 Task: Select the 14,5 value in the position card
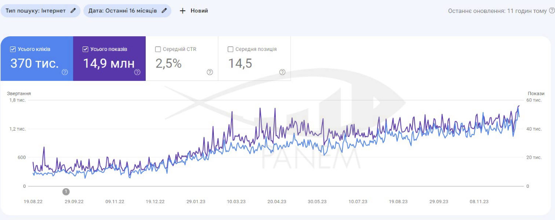pos(240,63)
